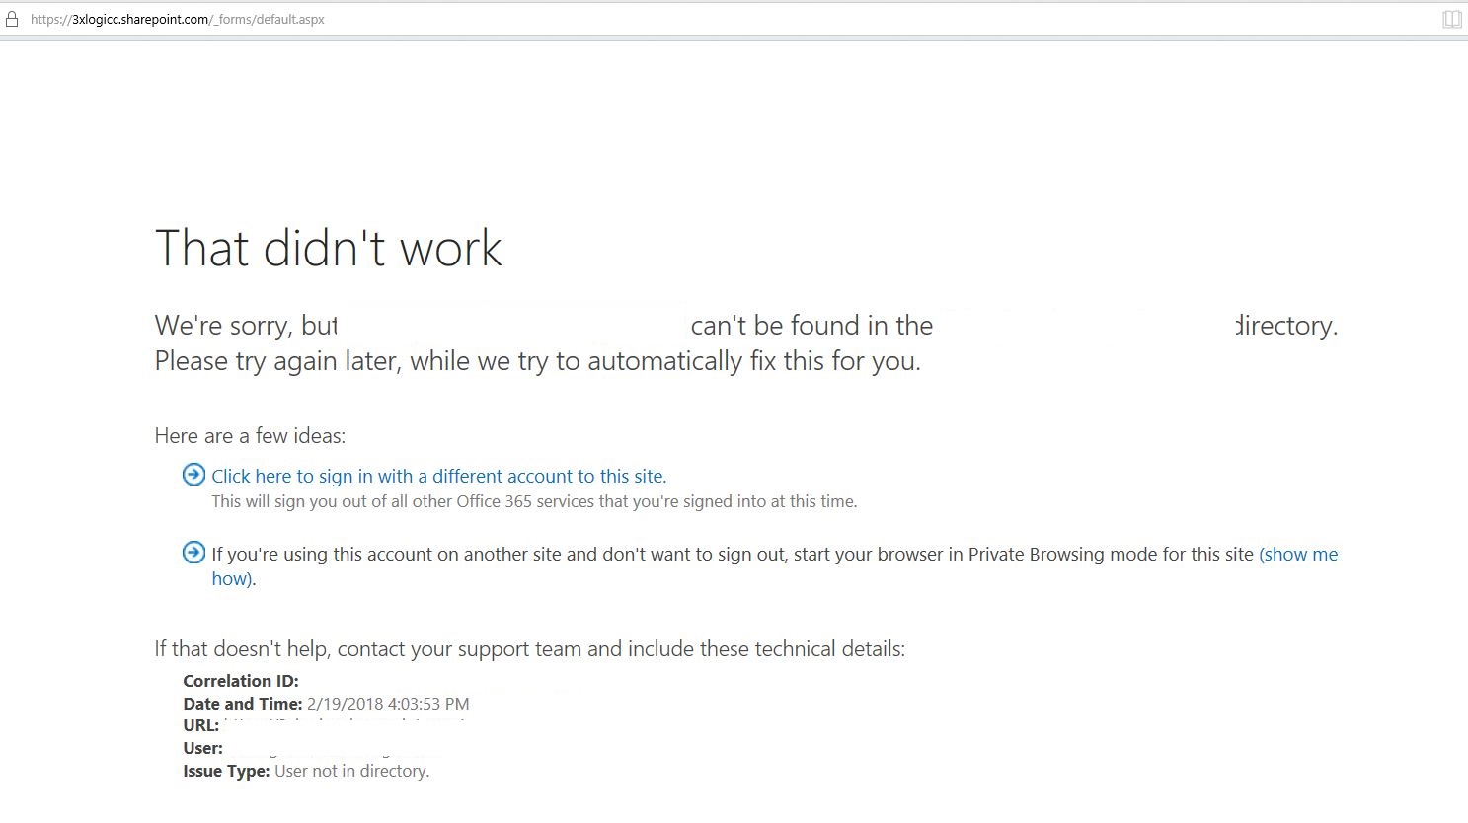The width and height of the screenshot is (1468, 823).
Task: Click arrow icon beside Private Browsing tip
Action: (x=194, y=553)
